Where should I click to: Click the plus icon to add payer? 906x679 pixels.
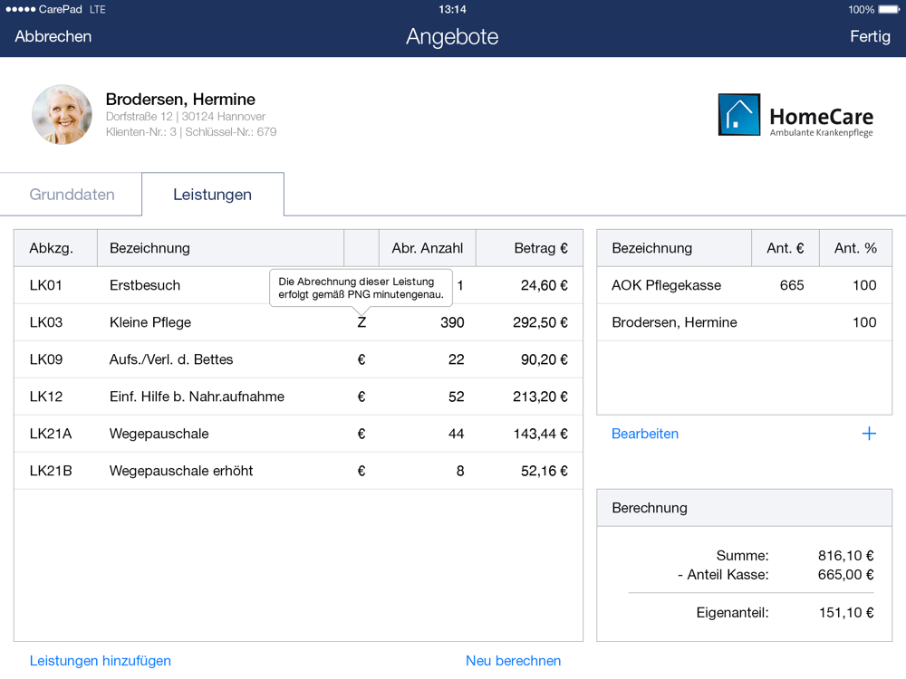(868, 434)
